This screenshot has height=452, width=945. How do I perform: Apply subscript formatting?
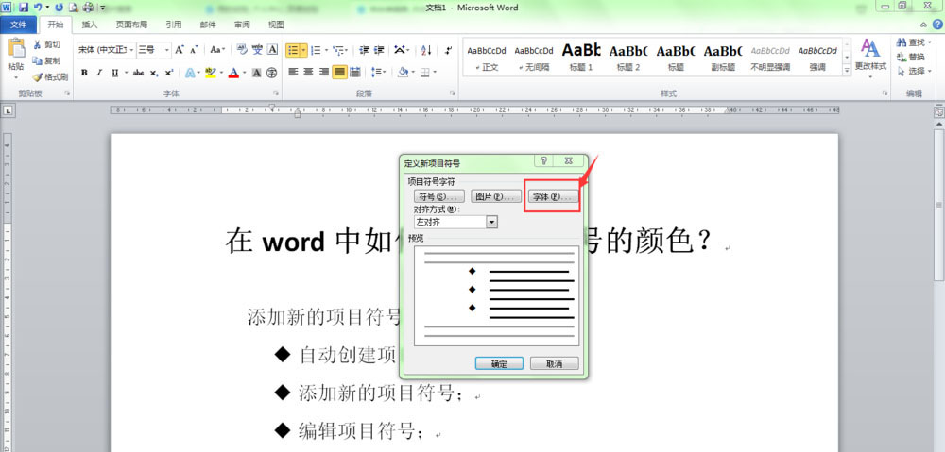(154, 73)
